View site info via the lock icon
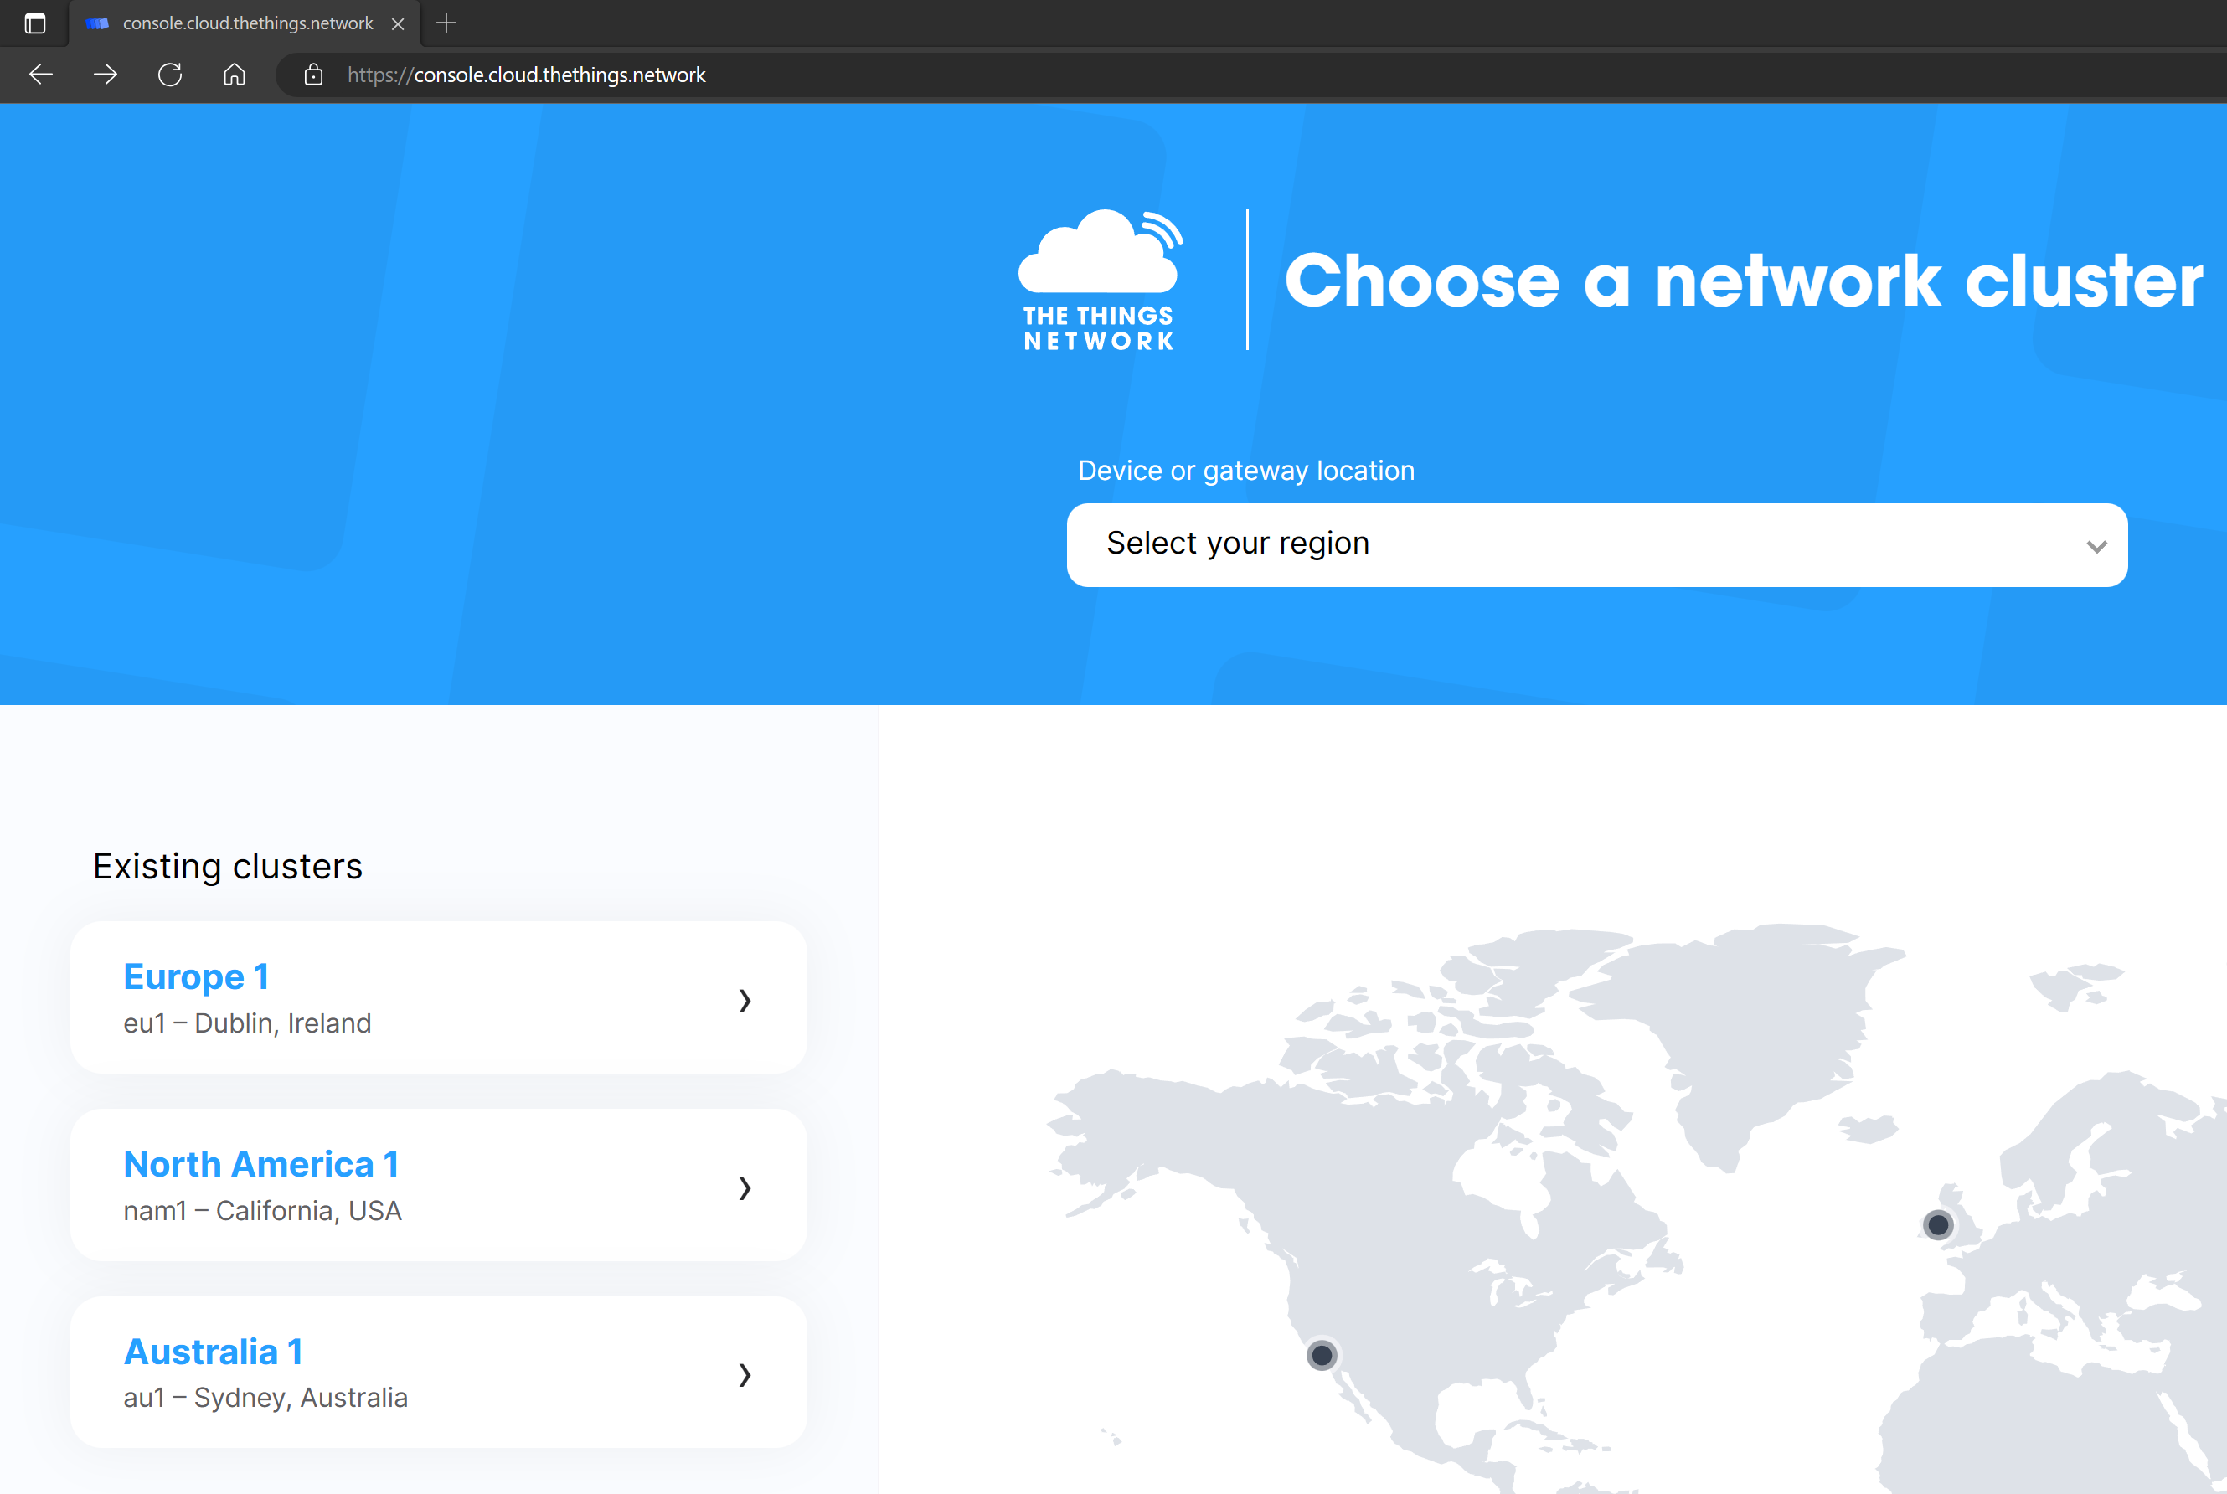The height and width of the screenshot is (1494, 2227). (313, 75)
